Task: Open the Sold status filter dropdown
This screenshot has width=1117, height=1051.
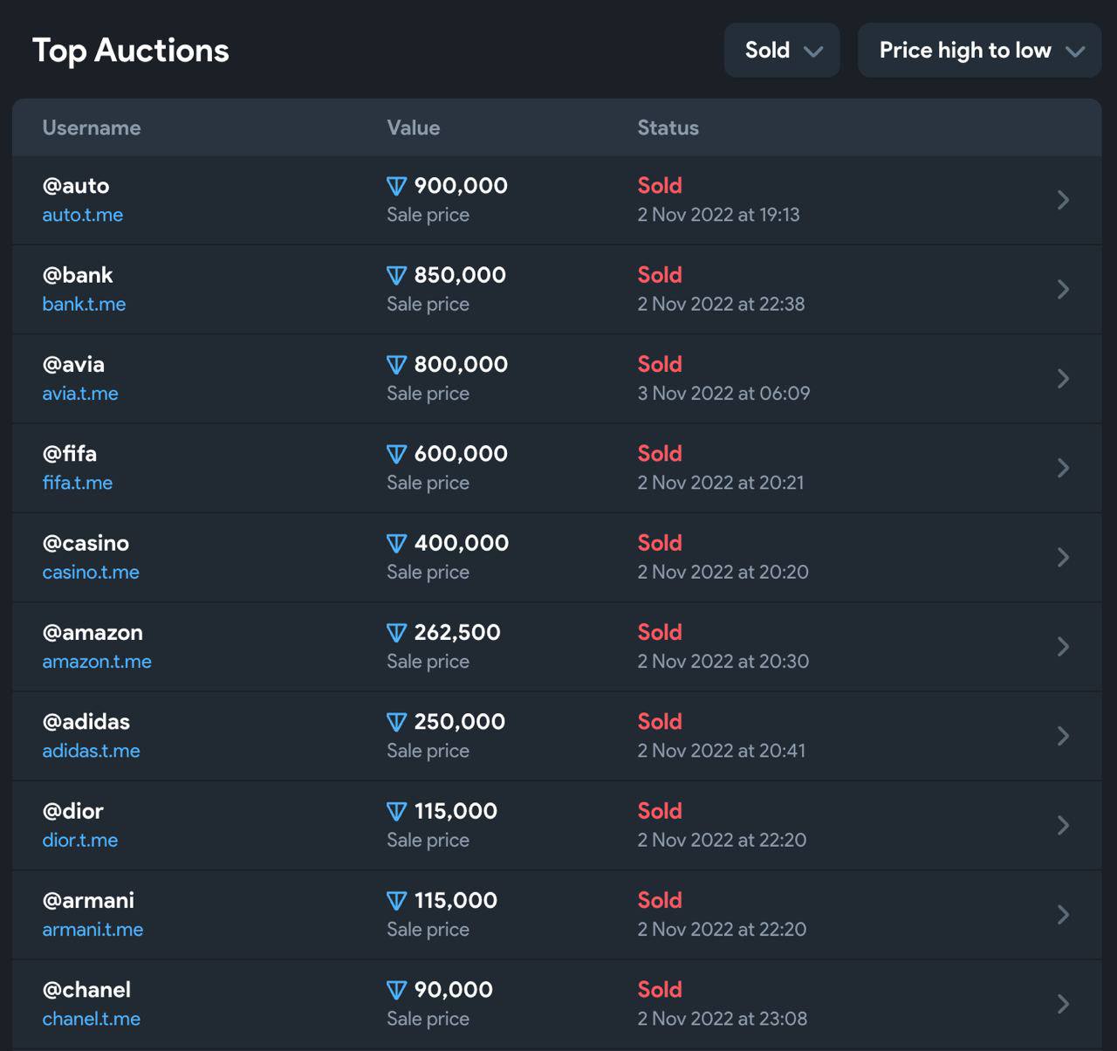Action: 782,51
